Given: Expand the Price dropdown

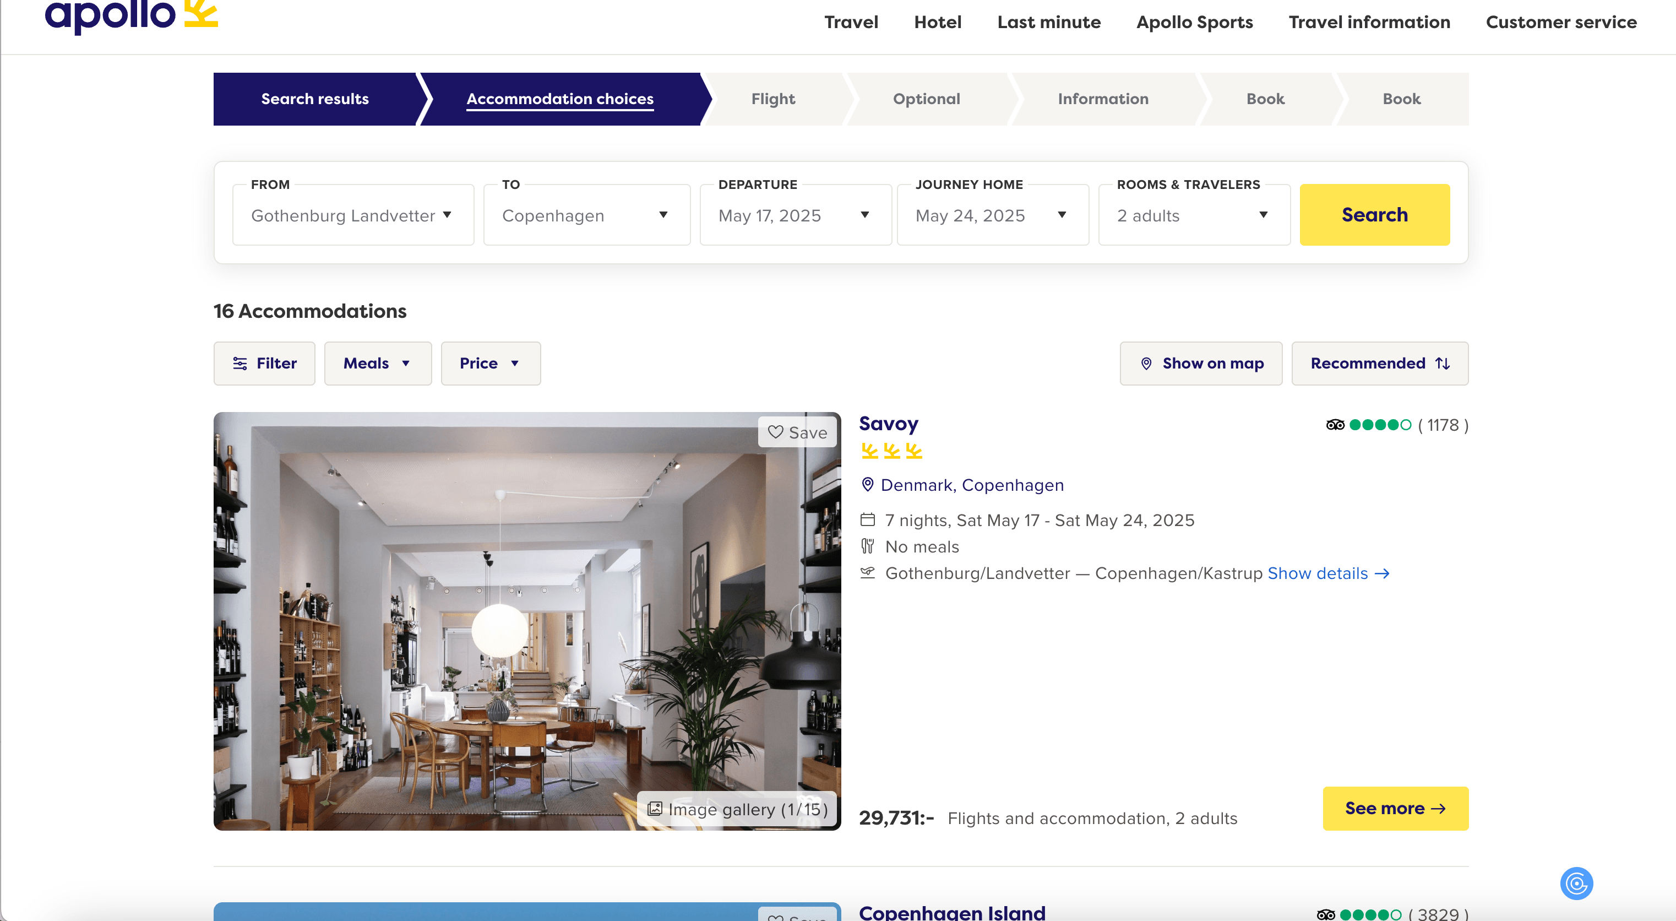Looking at the screenshot, I should (490, 363).
